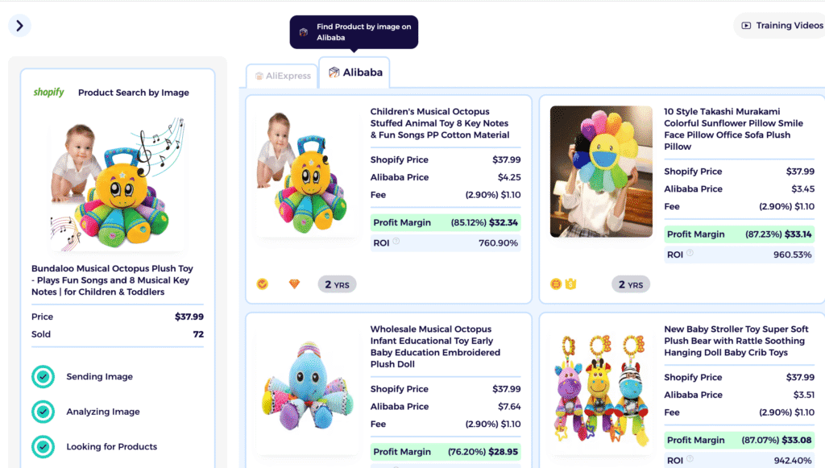The height and width of the screenshot is (468, 825).
Task: Click the Alibaba box icon in the tab
Action: click(334, 72)
